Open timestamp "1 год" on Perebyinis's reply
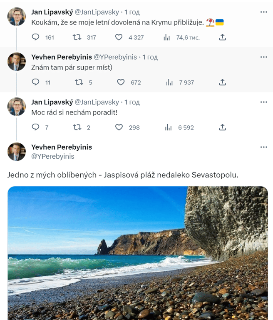The width and height of the screenshot is (273, 320). tap(151, 57)
